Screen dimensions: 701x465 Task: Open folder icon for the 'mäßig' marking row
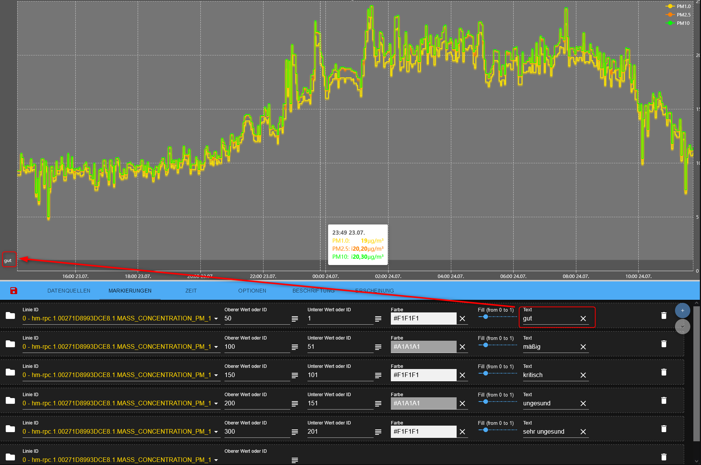point(10,344)
